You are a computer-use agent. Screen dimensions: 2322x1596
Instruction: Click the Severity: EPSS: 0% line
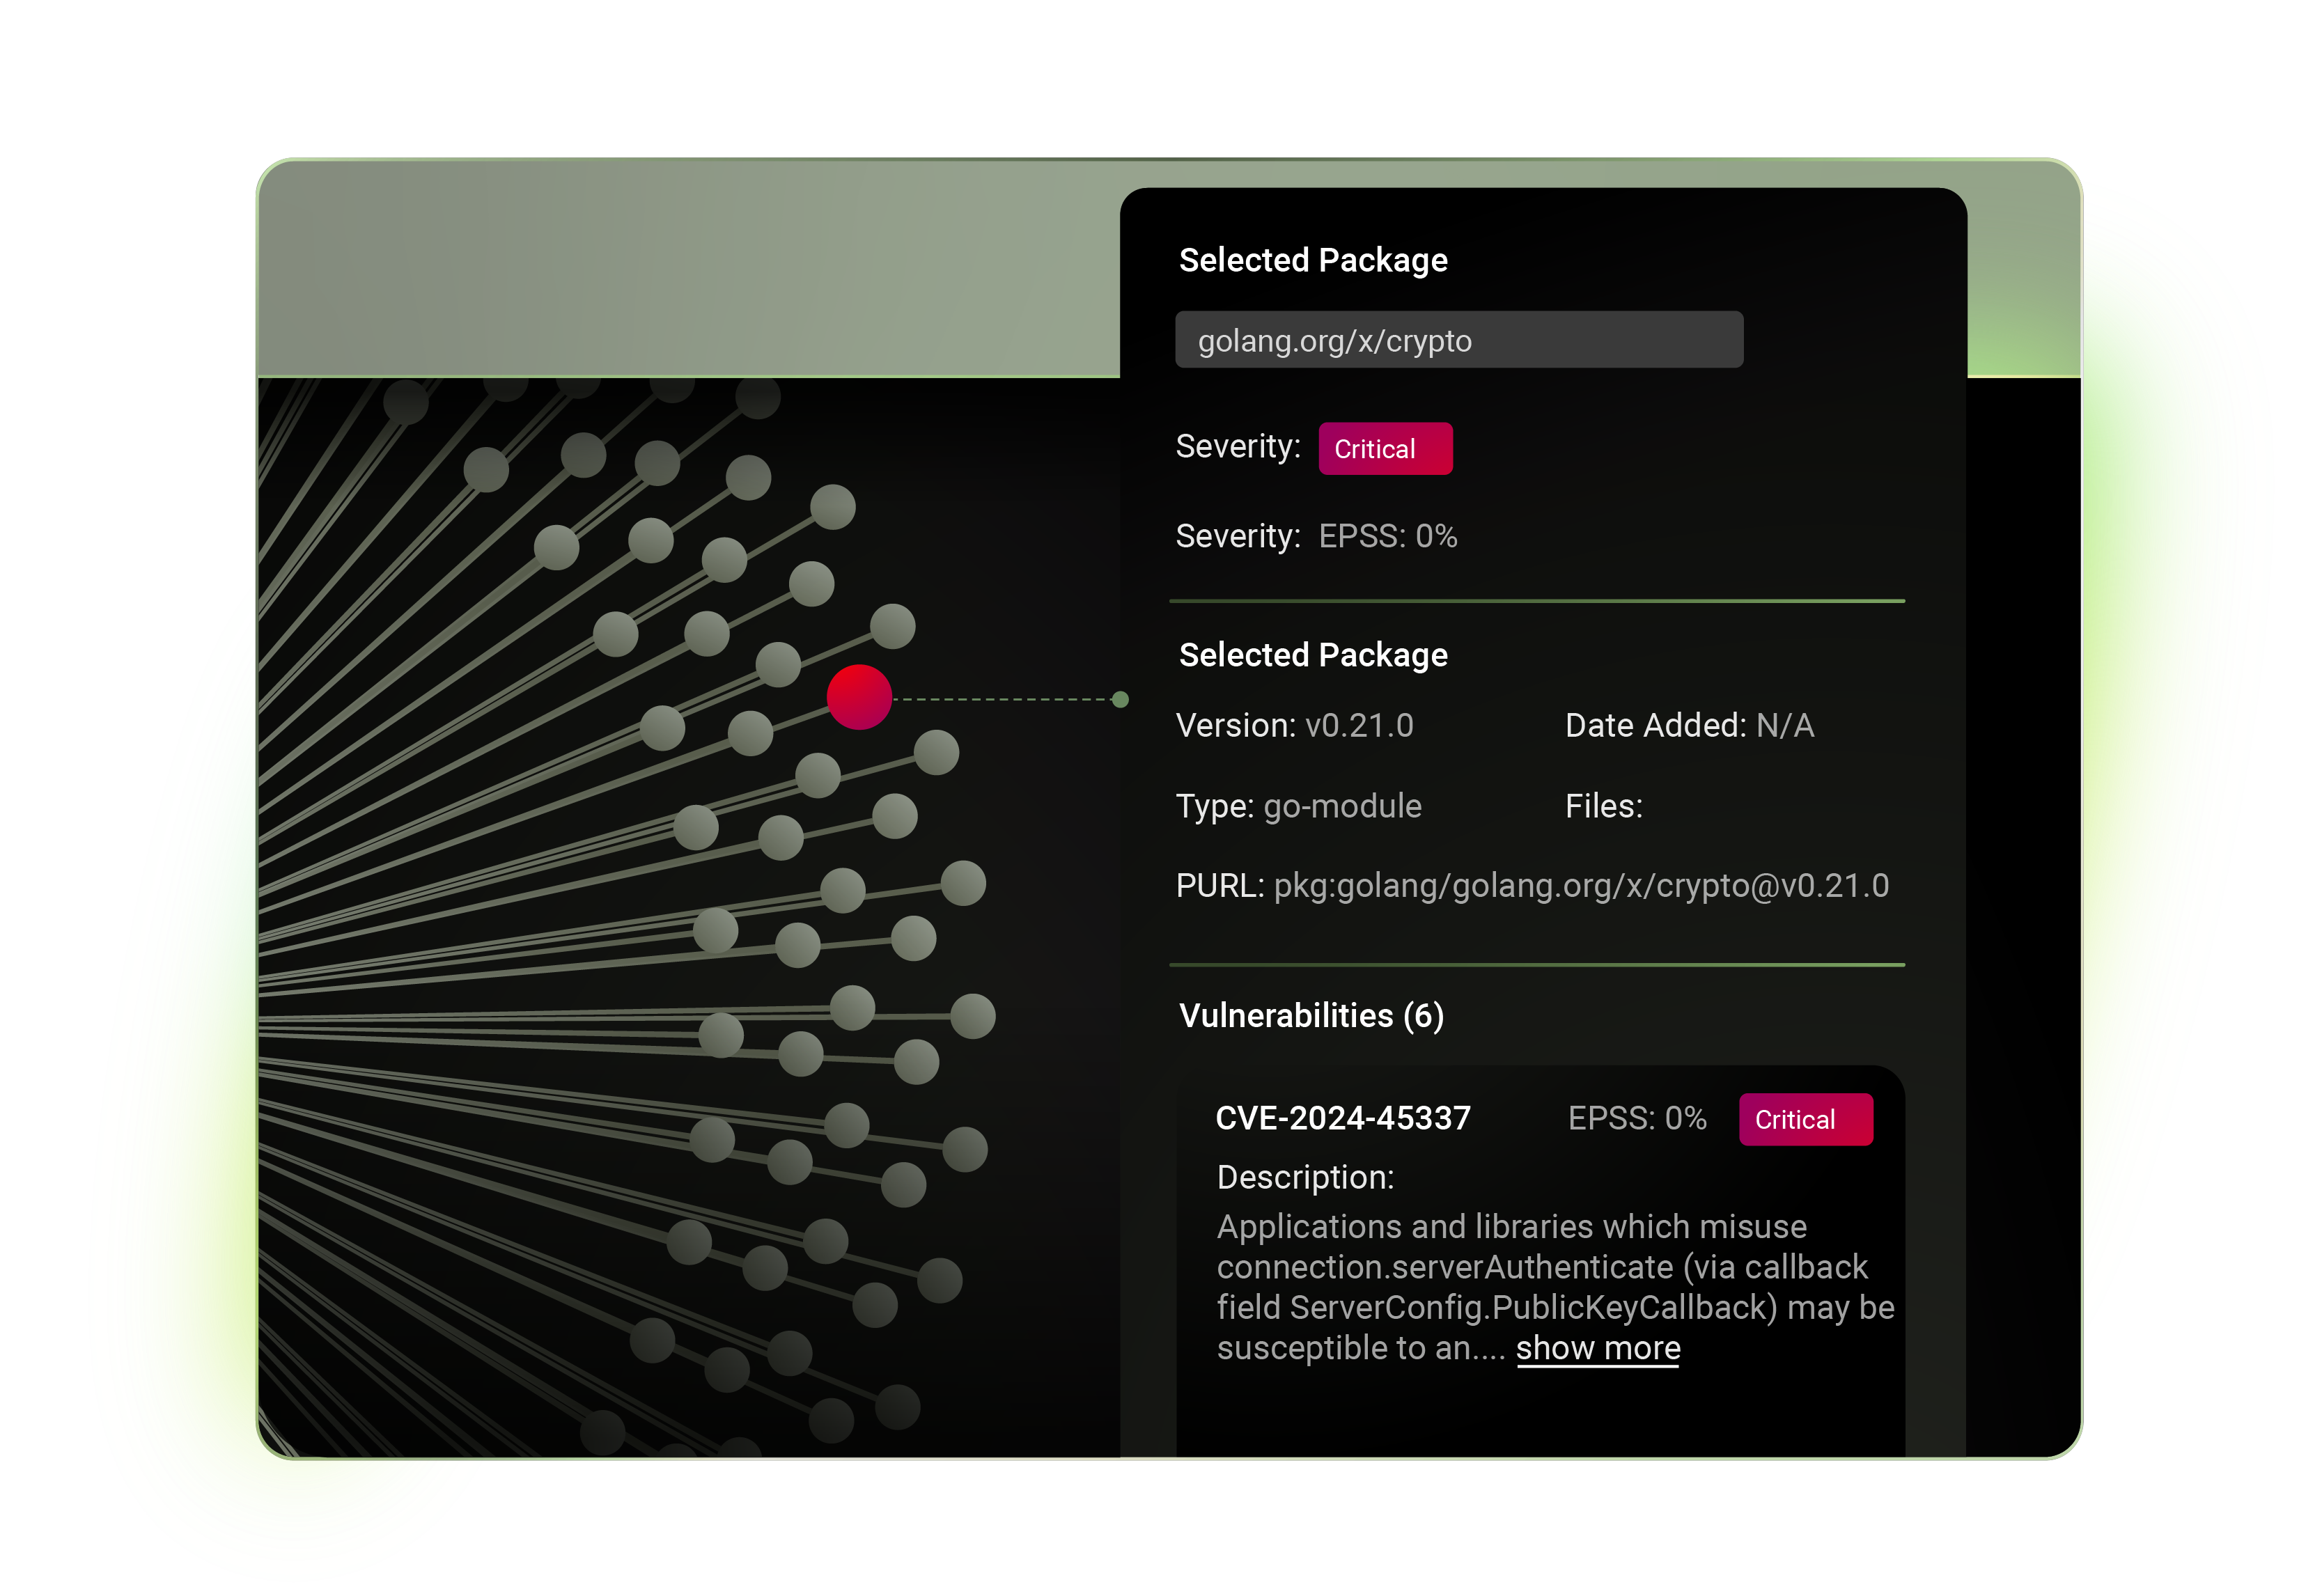tap(1316, 537)
